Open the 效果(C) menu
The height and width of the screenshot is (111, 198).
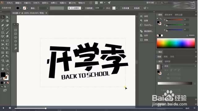(x=54, y=3)
